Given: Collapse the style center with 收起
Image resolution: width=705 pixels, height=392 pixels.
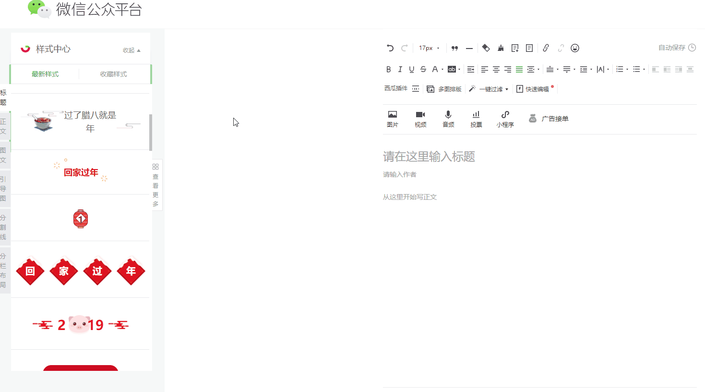Looking at the screenshot, I should (131, 50).
